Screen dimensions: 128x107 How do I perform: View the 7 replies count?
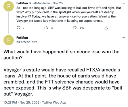(x=24, y=28)
